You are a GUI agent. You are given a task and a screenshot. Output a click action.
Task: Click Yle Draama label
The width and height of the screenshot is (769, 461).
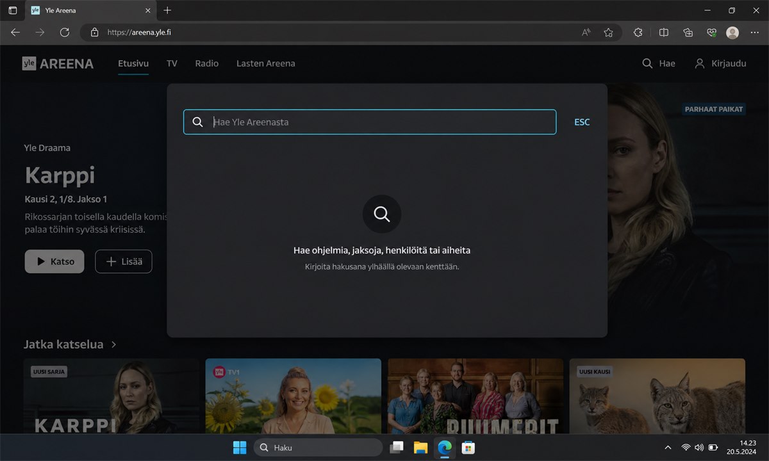tap(47, 148)
